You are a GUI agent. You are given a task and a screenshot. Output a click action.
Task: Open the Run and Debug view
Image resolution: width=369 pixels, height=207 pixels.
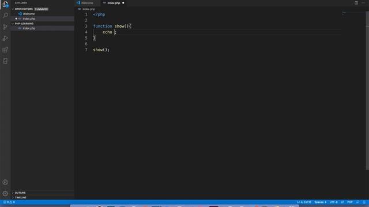tap(5, 39)
